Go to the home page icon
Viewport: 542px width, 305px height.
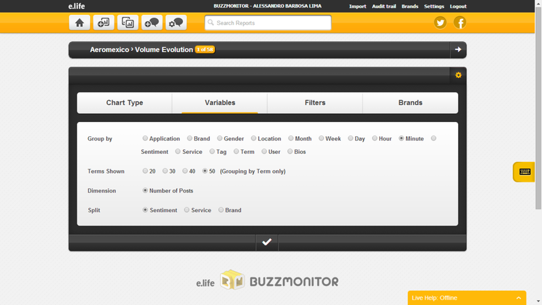pyautogui.click(x=79, y=22)
